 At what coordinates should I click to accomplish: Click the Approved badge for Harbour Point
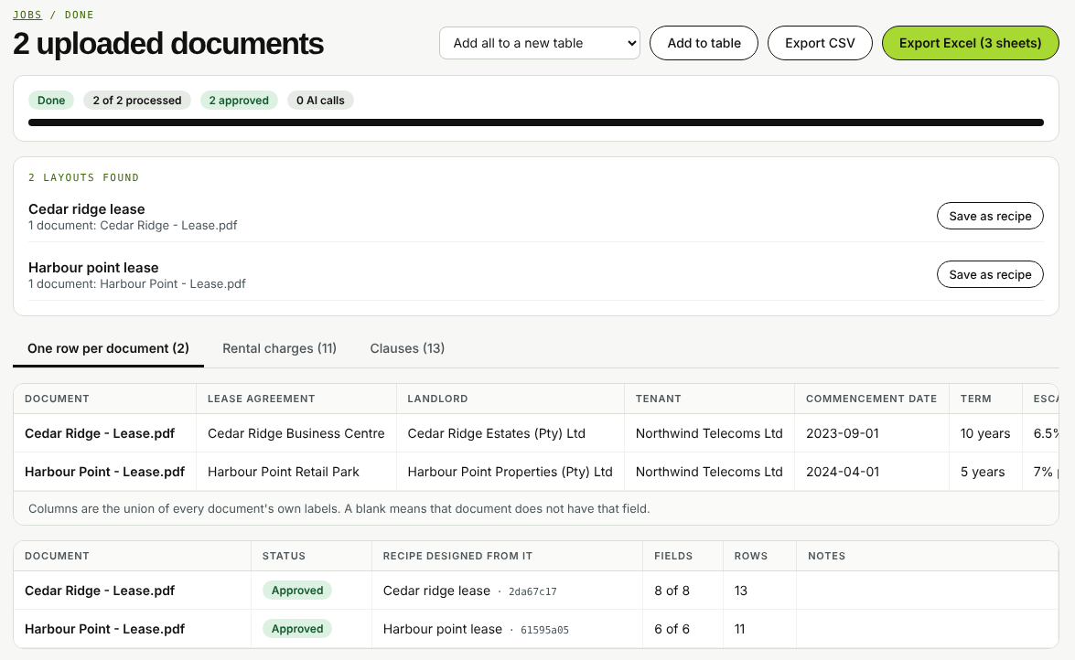pos(296,629)
